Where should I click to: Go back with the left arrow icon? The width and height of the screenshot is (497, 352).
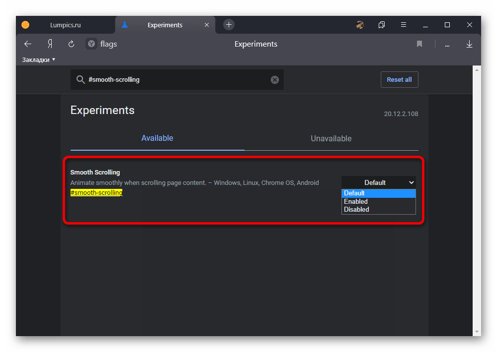pyautogui.click(x=28, y=44)
